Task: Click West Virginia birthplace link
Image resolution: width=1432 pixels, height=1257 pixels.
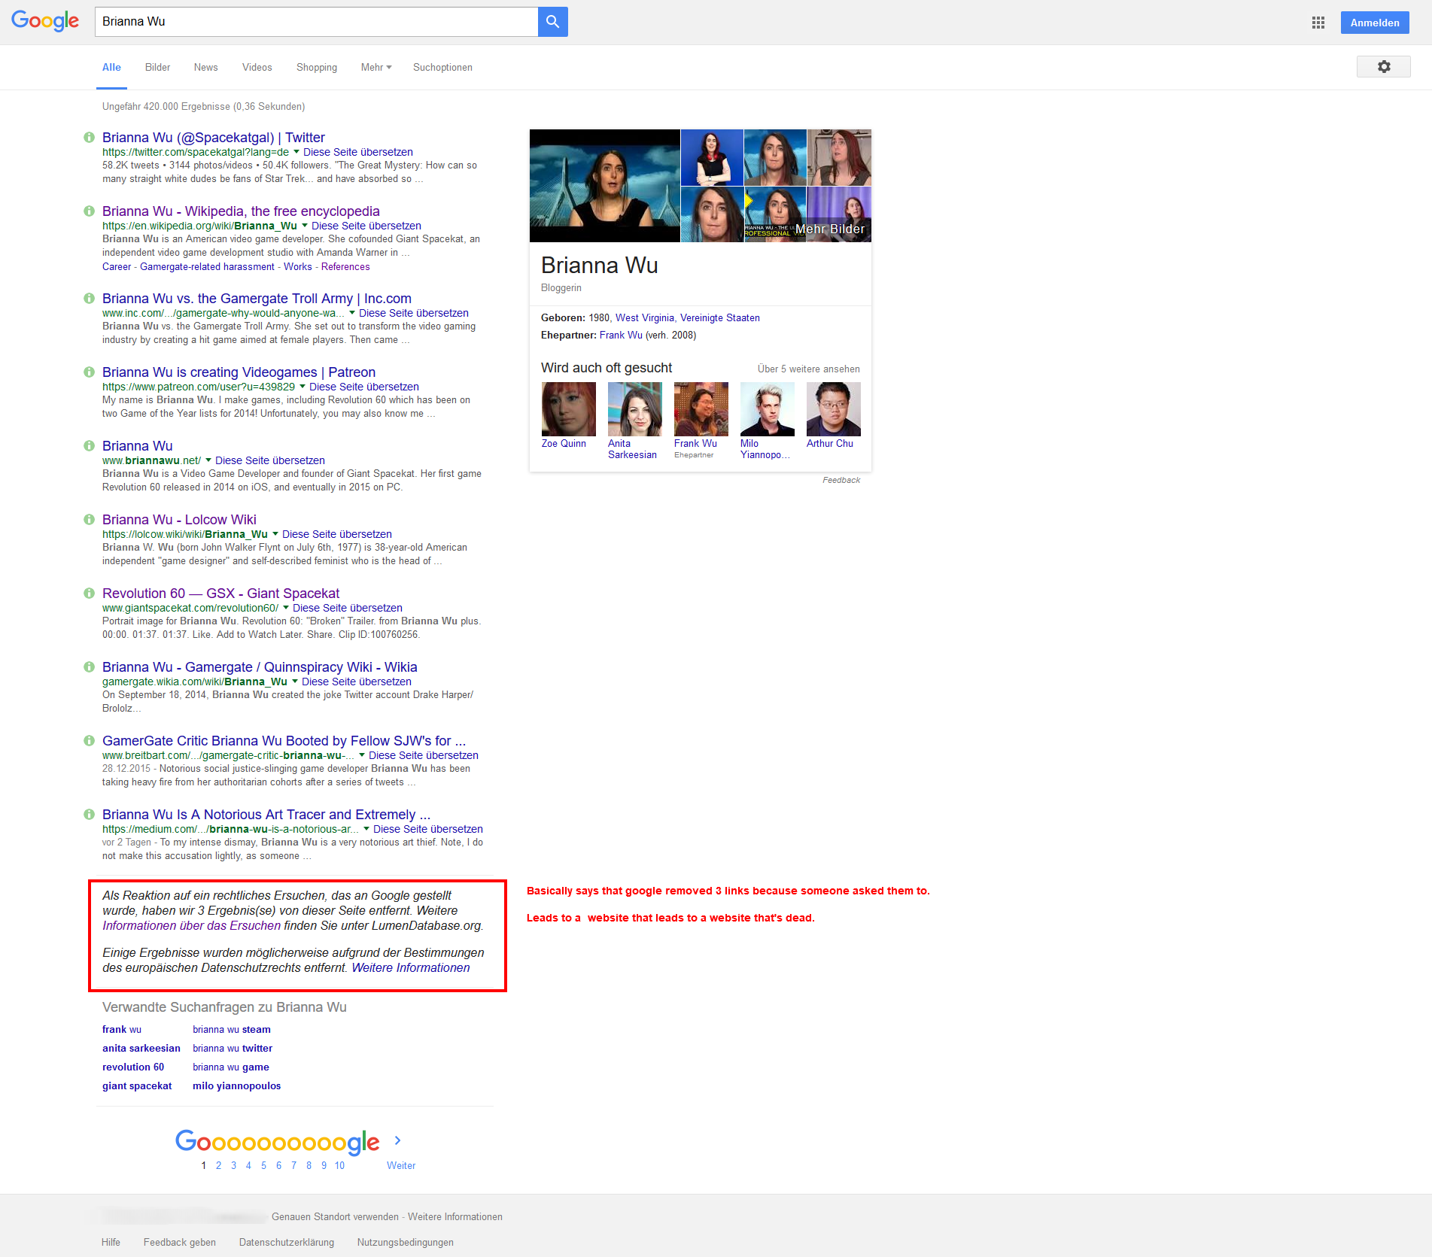Action: pos(645,318)
